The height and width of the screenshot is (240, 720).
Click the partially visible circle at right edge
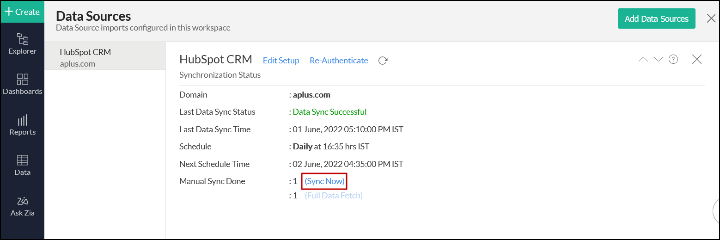[x=717, y=210]
